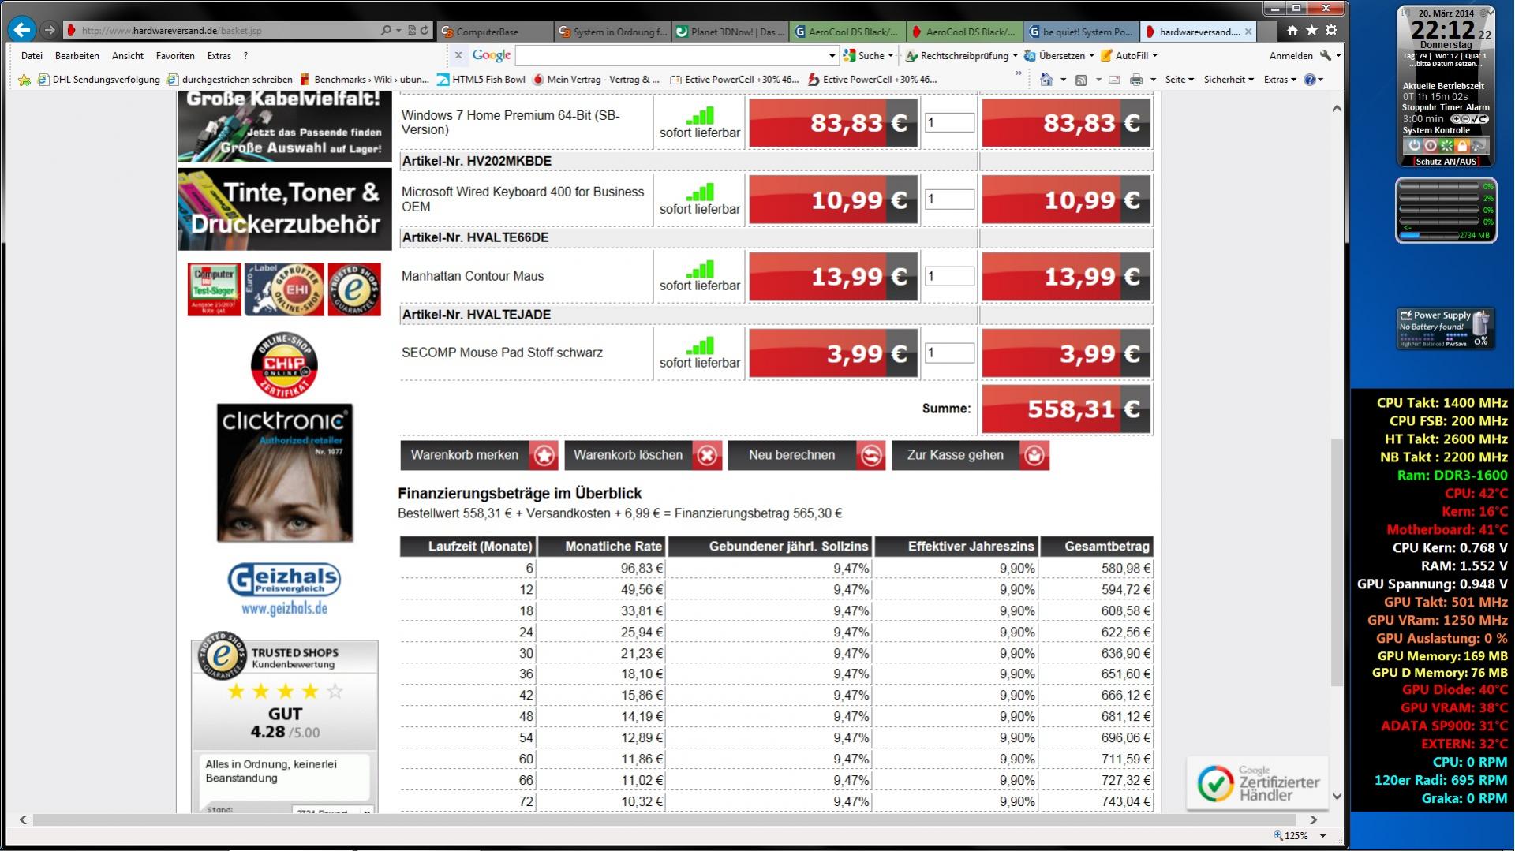Open the HTML5 Fish Bowl favorite

pyautogui.click(x=481, y=80)
